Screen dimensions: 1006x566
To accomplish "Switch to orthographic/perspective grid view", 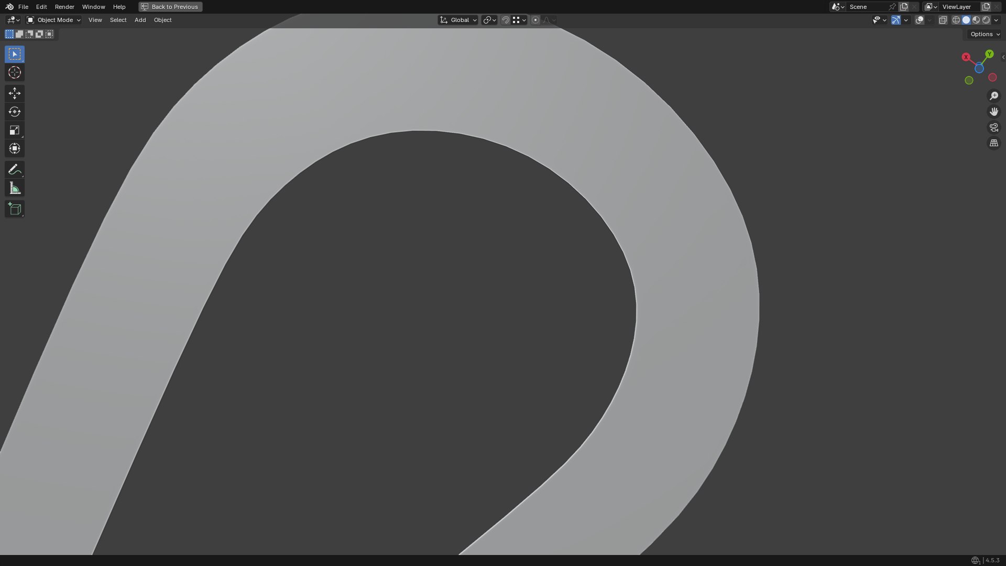I will [x=993, y=143].
